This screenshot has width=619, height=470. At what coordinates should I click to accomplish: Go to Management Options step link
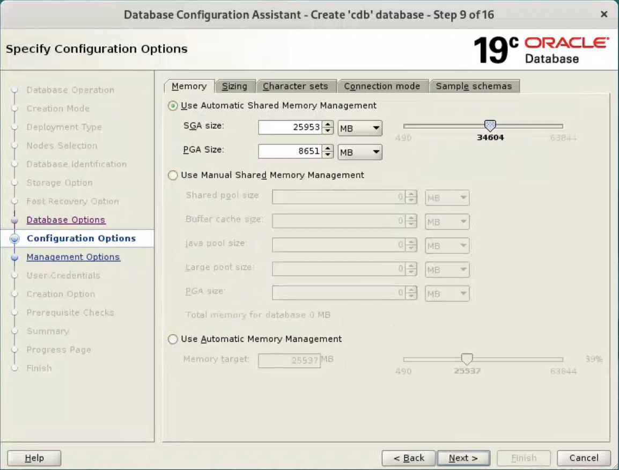click(73, 257)
